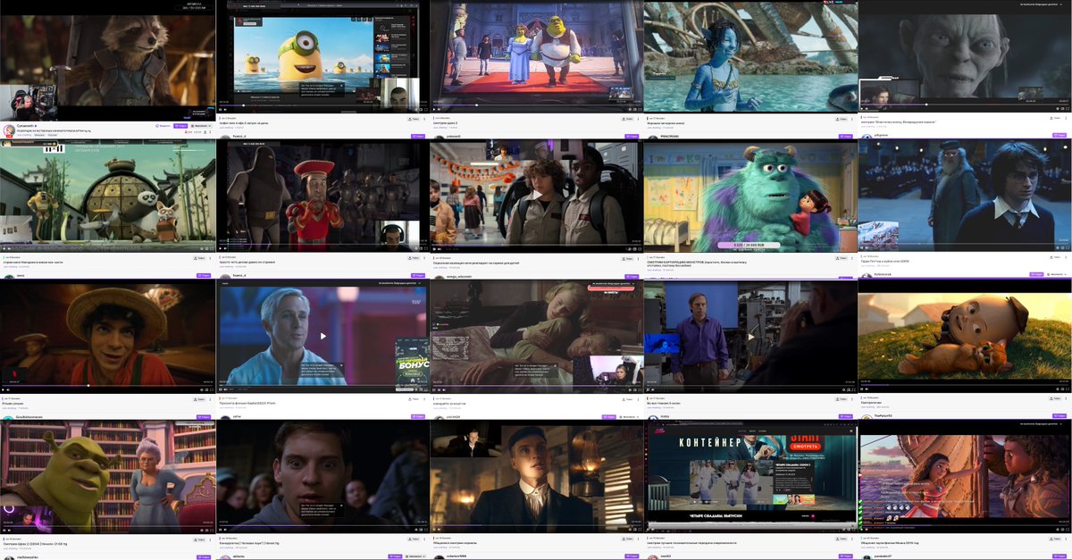
Task: Play the Barbie film stream via center play icon
Action: pyautogui.click(x=322, y=337)
